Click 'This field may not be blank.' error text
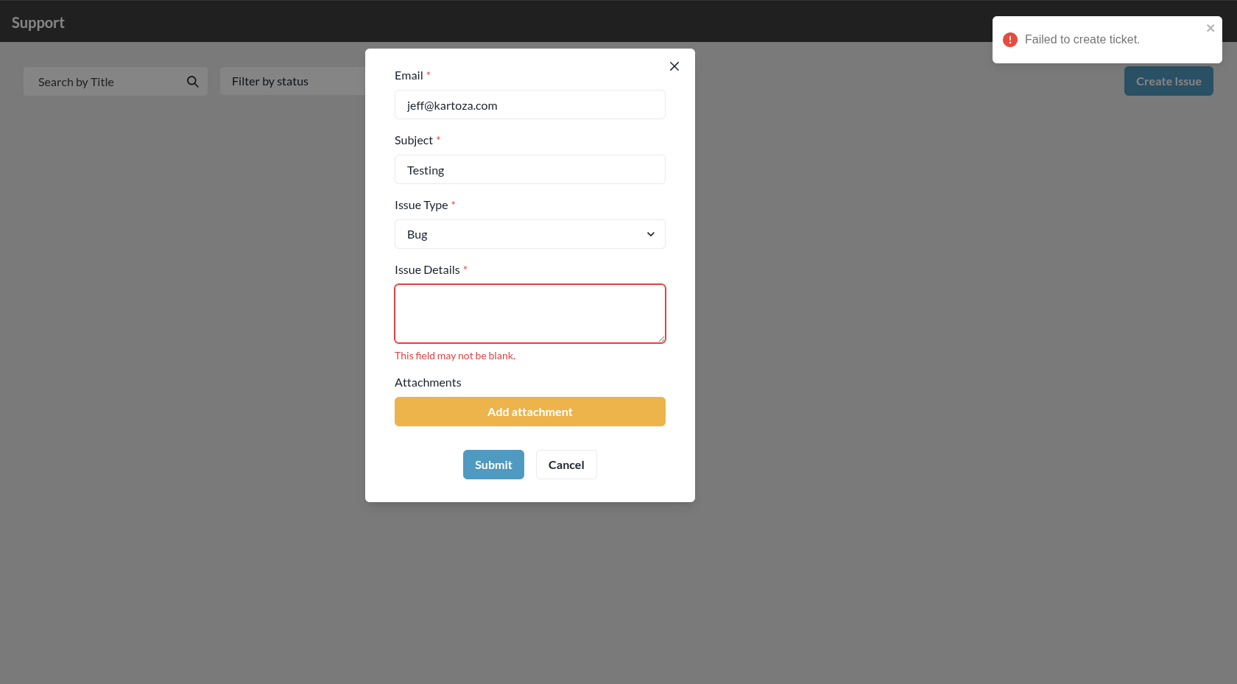The width and height of the screenshot is (1237, 684). [x=455, y=356]
